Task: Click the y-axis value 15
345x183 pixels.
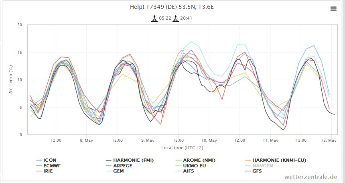Action: (20, 53)
